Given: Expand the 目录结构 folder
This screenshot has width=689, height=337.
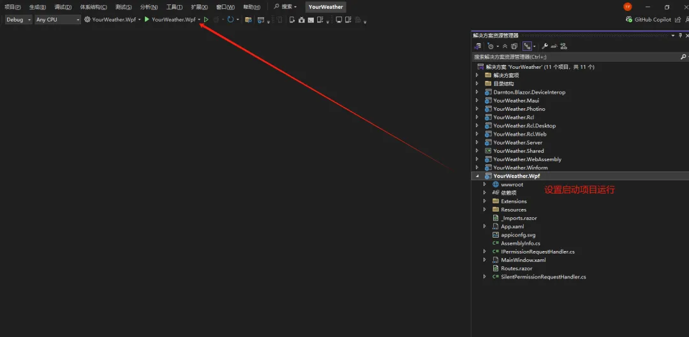Looking at the screenshot, I should click(x=477, y=84).
